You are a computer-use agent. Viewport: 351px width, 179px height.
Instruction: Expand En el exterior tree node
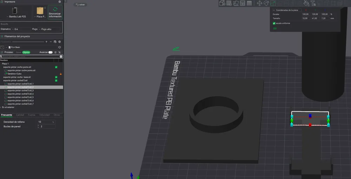[1, 107]
